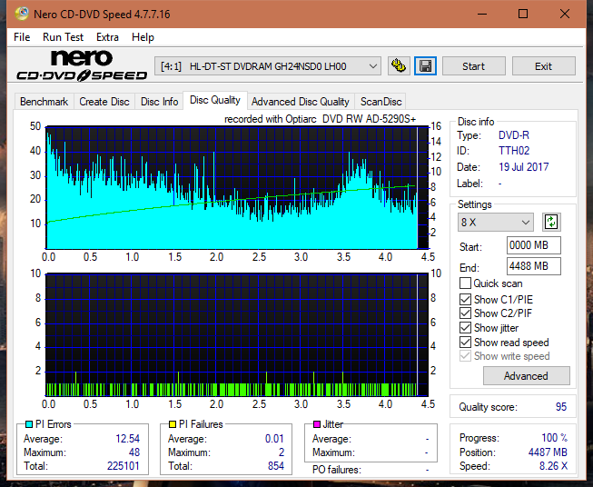Open the Advanced settings button

click(x=526, y=376)
